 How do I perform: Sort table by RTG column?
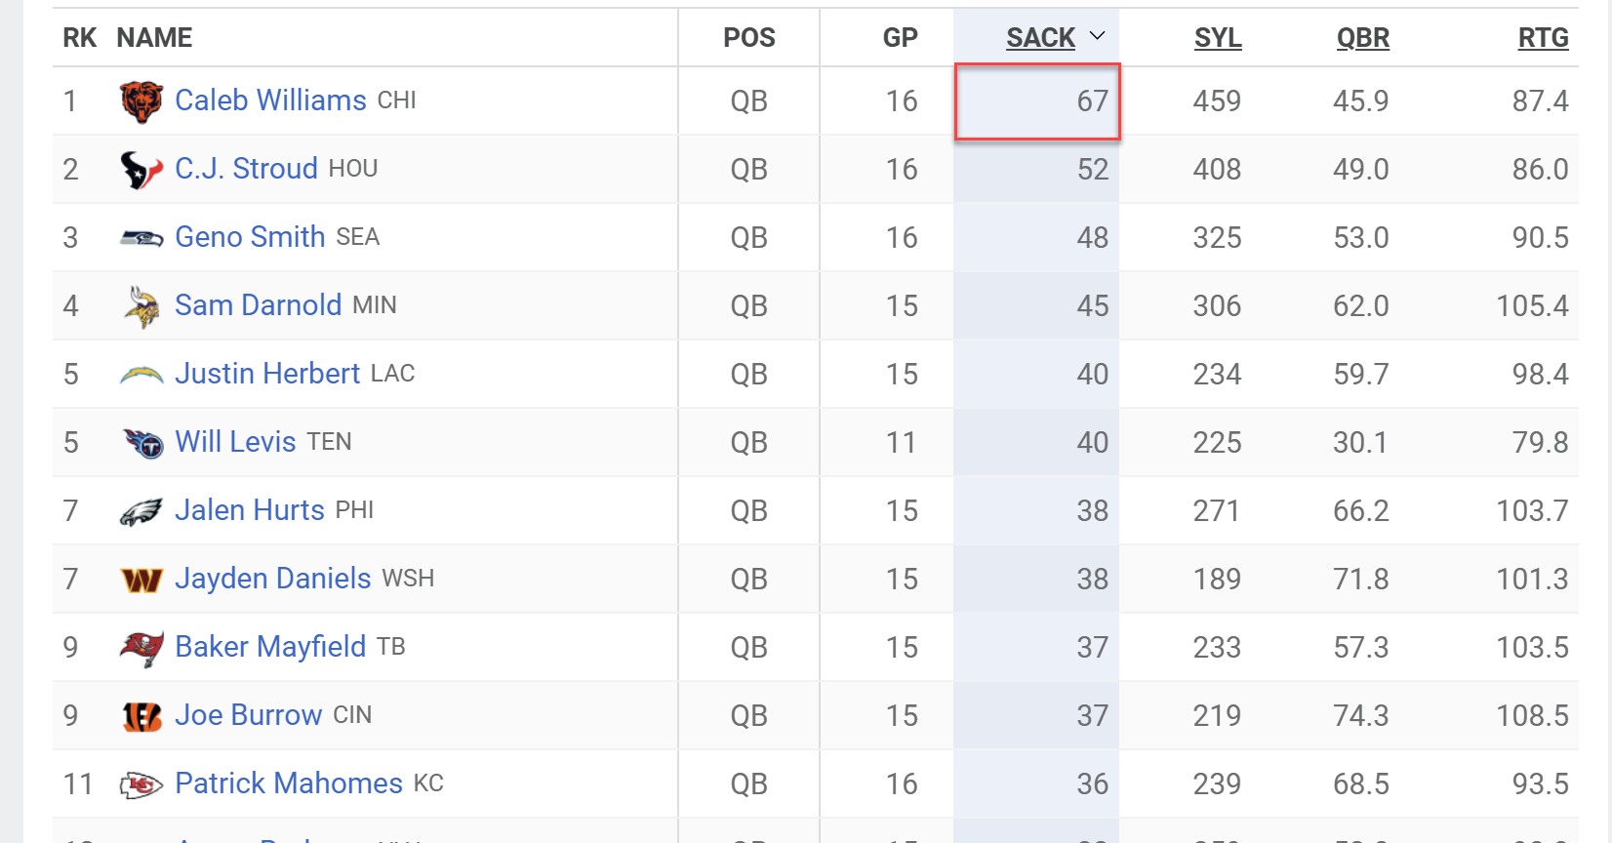[x=1543, y=38]
